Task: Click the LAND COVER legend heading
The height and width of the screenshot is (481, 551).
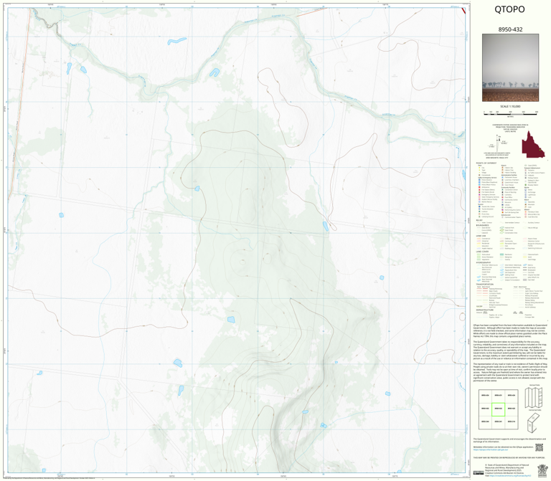Action: pyautogui.click(x=482, y=252)
